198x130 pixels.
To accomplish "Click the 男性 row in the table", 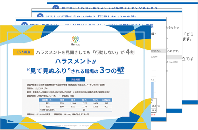I will 75,103.
